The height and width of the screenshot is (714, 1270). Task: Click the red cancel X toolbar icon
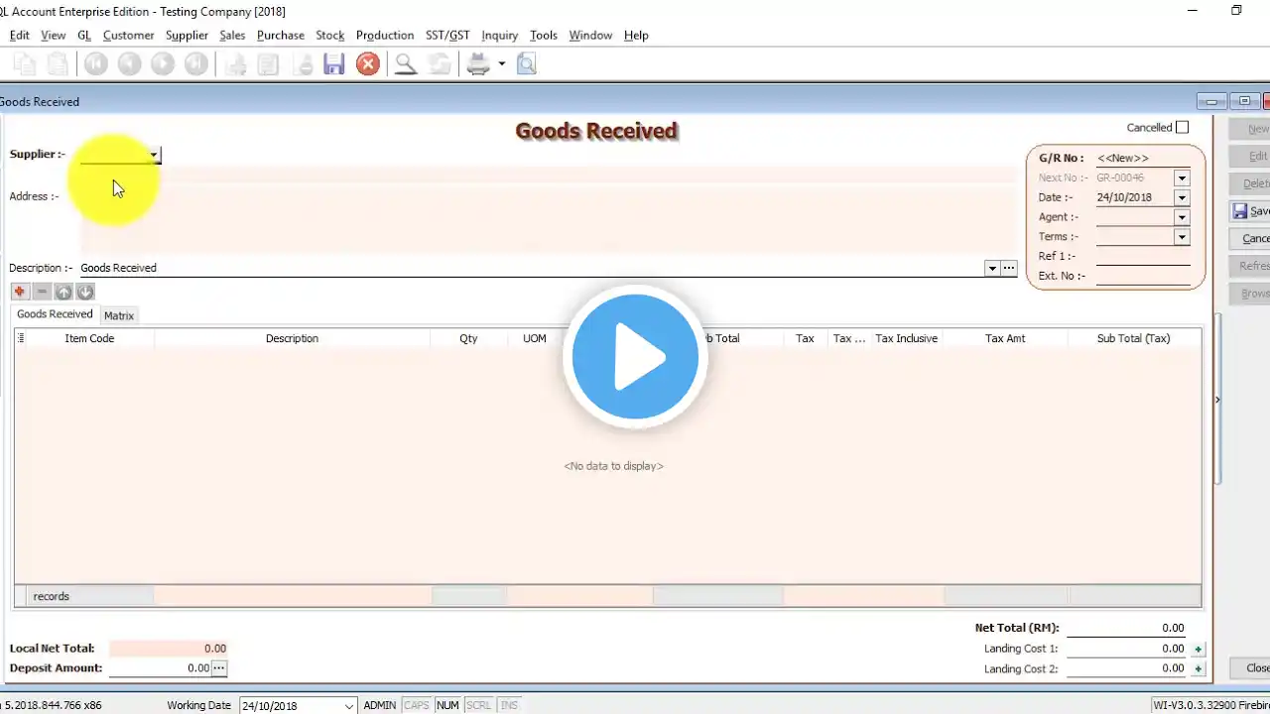click(x=368, y=64)
